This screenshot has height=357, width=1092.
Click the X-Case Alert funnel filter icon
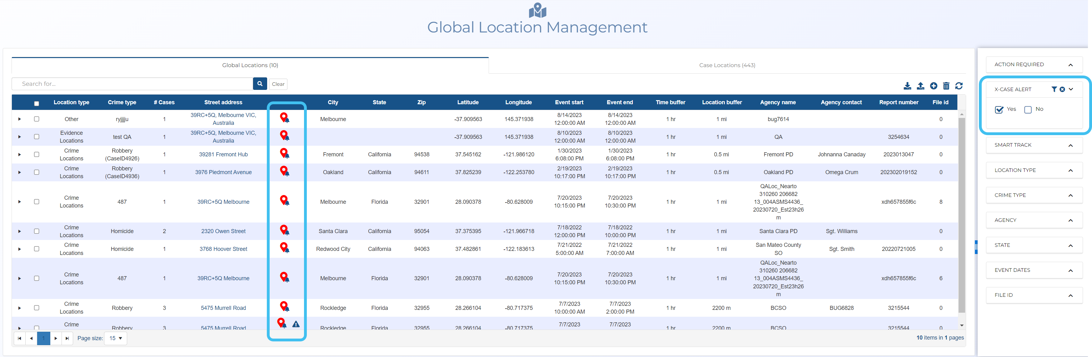pos(1054,89)
